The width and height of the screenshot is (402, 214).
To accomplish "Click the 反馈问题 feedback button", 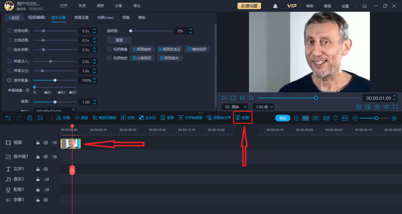I will pos(249,6).
